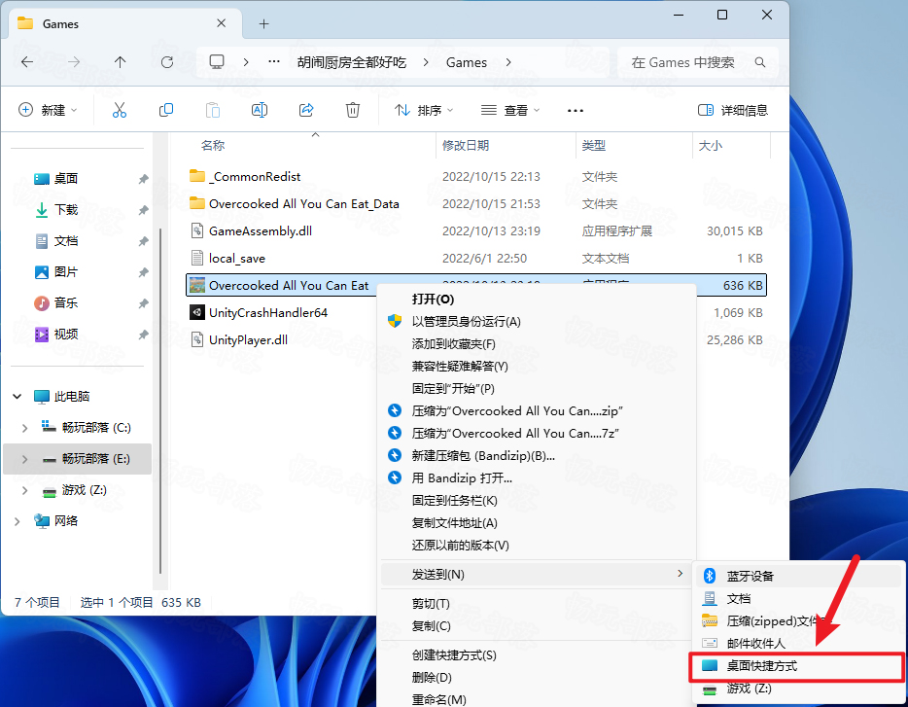Click the search magnifier icon
The width and height of the screenshot is (908, 707).
point(760,62)
